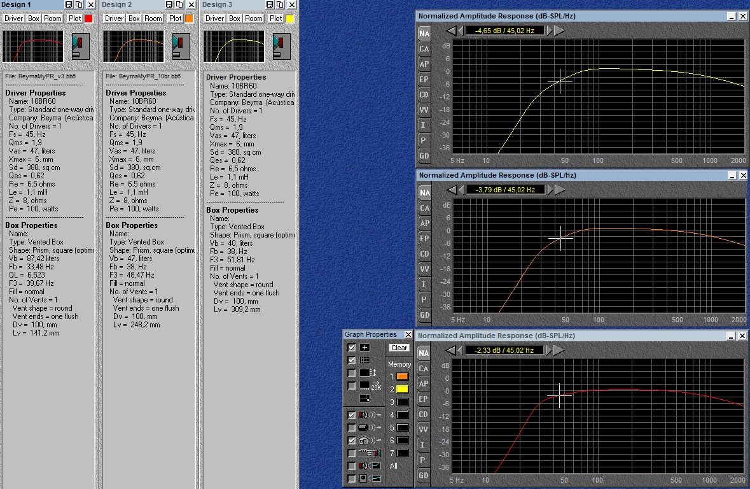Image resolution: width=750 pixels, height=489 pixels.
Task: Click the speaker box icon in Design 2
Action: pyautogui.click(x=181, y=46)
